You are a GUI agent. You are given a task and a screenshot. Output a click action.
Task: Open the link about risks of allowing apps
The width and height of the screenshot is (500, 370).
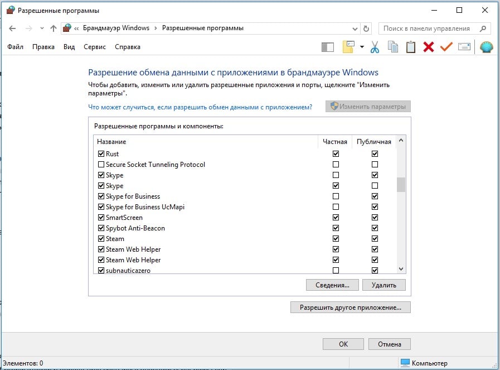pos(200,107)
